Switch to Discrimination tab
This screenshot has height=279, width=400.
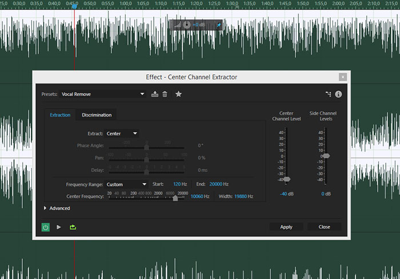click(x=97, y=115)
